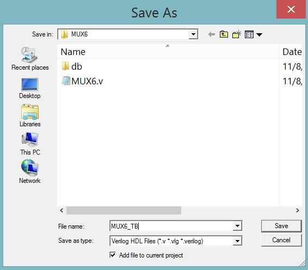Expand the Save as type dropdown
Screen dimensions: 308x270
click(x=237, y=241)
